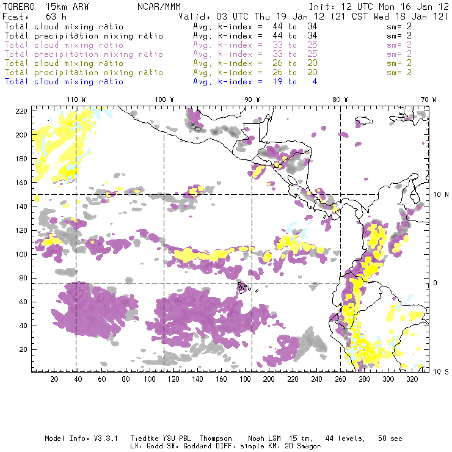
Task: Click purple 'Total precipitation mixing ratio' legend row
Action: click(x=208, y=54)
